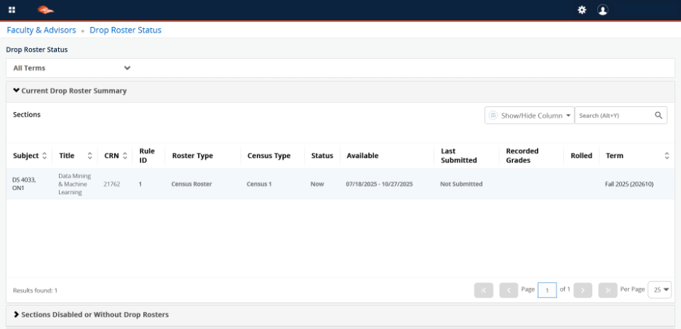Click the search magnifier icon

(x=658, y=115)
